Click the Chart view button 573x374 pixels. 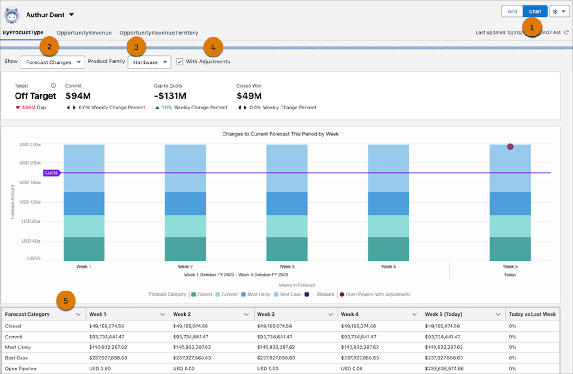[x=535, y=11]
